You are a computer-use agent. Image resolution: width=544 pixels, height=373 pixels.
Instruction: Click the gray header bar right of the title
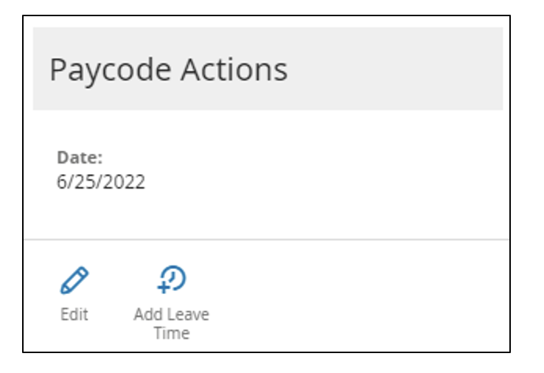point(398,69)
